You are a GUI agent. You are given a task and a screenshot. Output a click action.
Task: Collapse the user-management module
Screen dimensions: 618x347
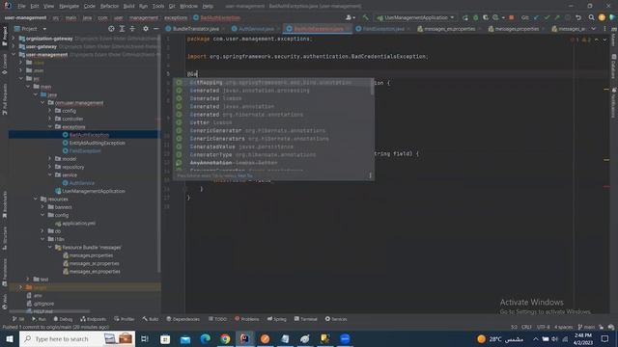point(14,55)
